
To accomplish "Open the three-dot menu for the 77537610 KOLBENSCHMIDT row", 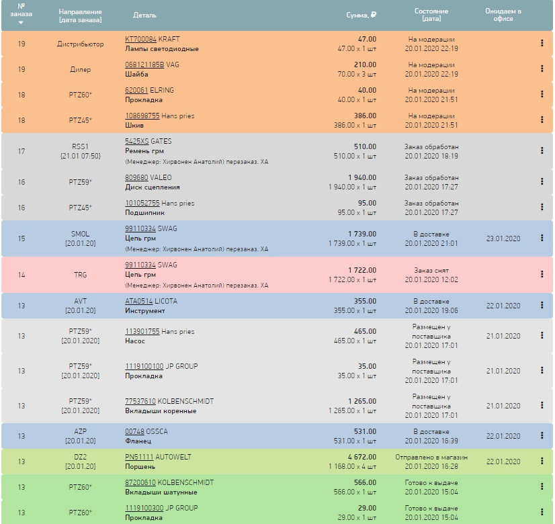I will [x=542, y=405].
